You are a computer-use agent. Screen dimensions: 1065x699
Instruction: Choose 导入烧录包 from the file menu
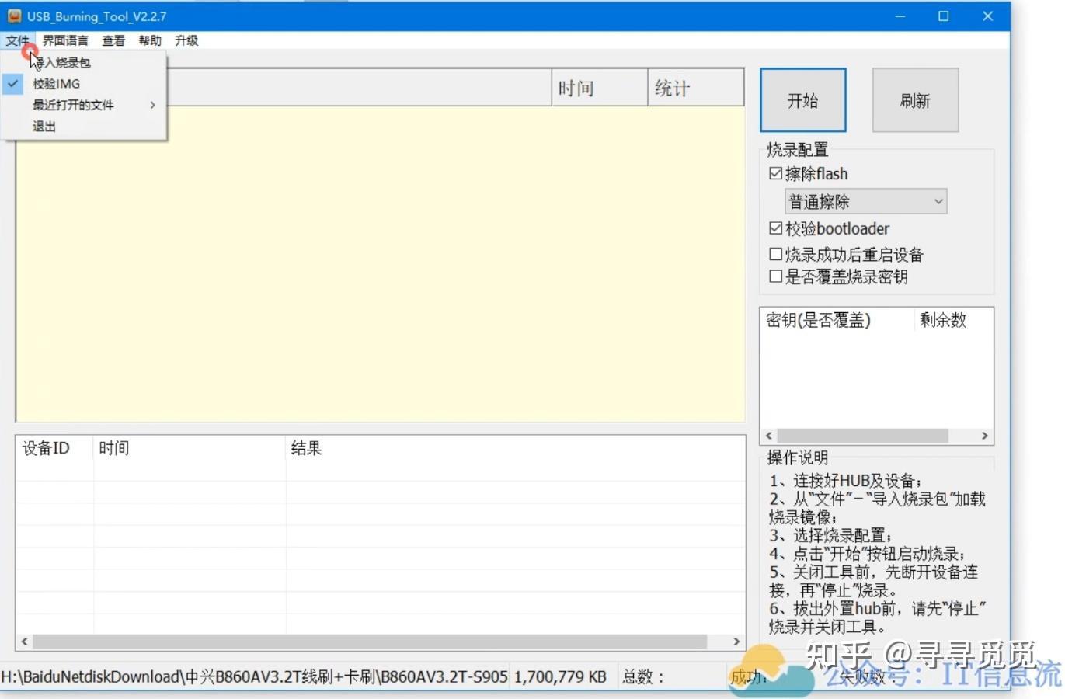[x=84, y=62]
